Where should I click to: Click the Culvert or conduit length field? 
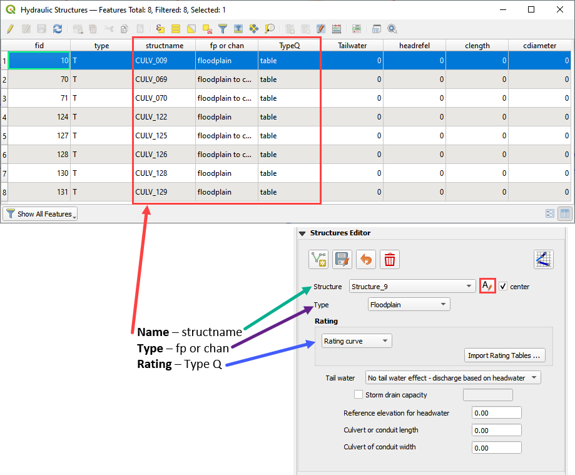497,431
